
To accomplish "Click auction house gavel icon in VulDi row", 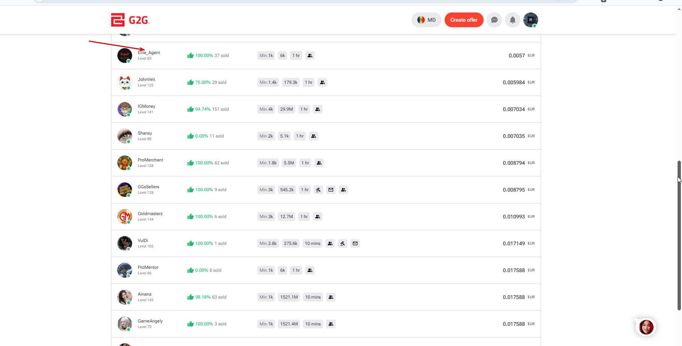I will click(x=343, y=243).
